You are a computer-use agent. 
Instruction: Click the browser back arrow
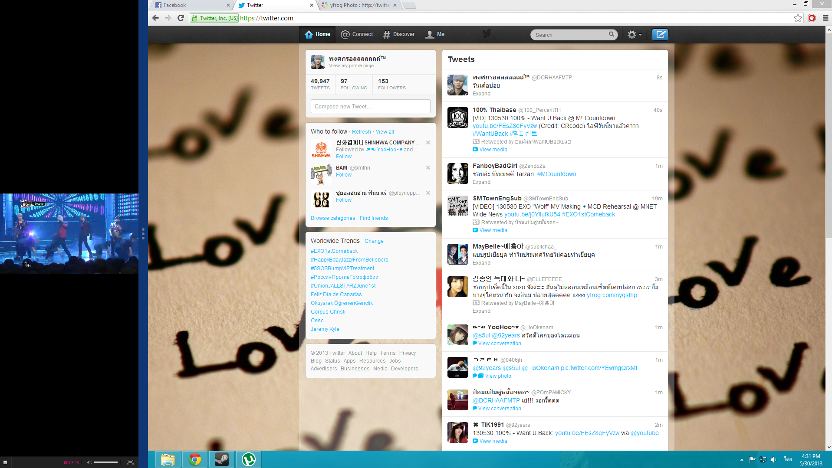click(x=156, y=18)
